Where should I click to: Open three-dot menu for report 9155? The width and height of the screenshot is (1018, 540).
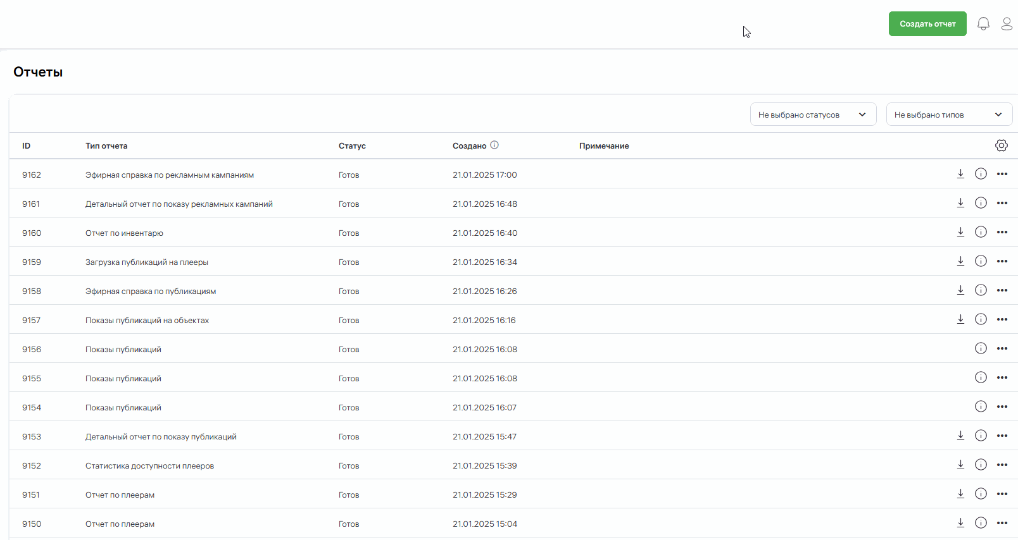[1002, 377]
